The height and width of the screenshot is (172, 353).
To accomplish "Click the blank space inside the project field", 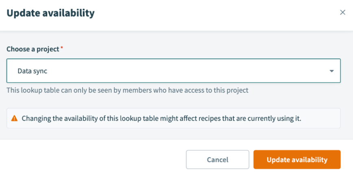I will point(183,71).
